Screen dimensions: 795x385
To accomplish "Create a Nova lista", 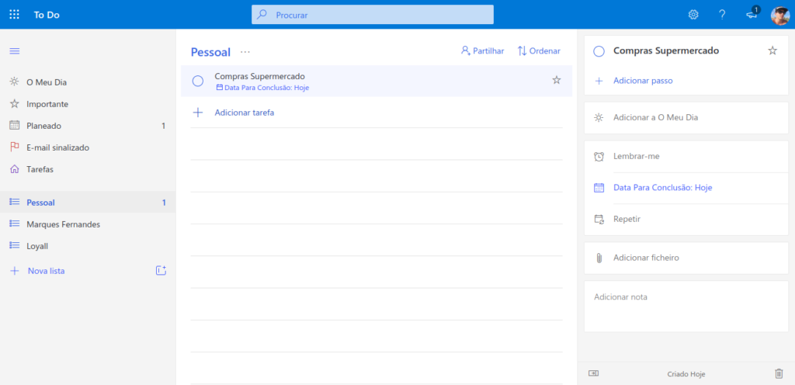I will (46, 271).
